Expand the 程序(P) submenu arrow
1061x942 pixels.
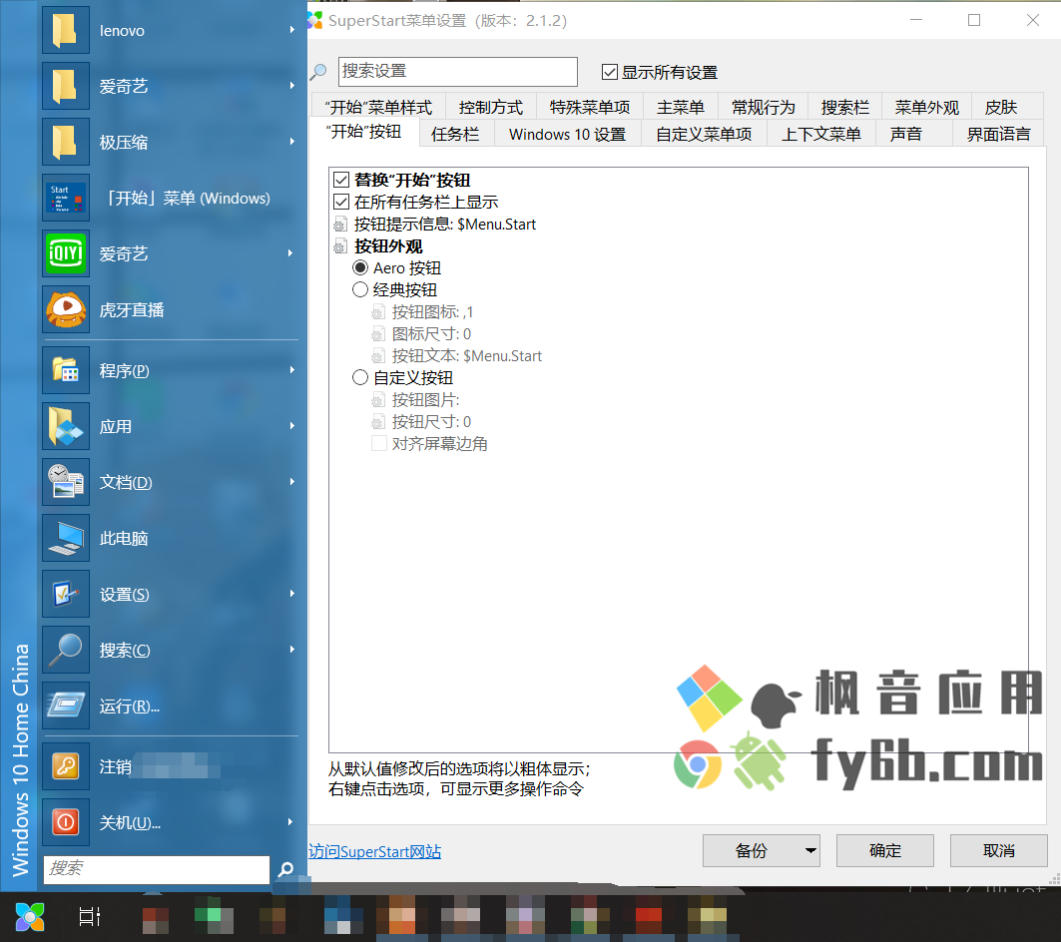point(291,369)
